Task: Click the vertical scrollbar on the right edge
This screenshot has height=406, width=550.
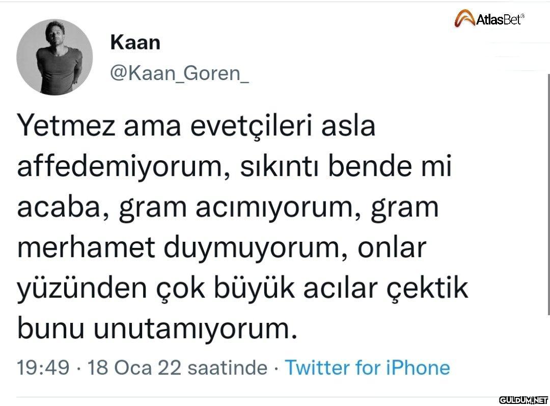Action: tap(548, 194)
